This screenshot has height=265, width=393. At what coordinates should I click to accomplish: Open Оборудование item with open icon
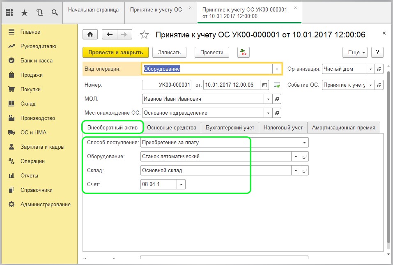[304, 157]
